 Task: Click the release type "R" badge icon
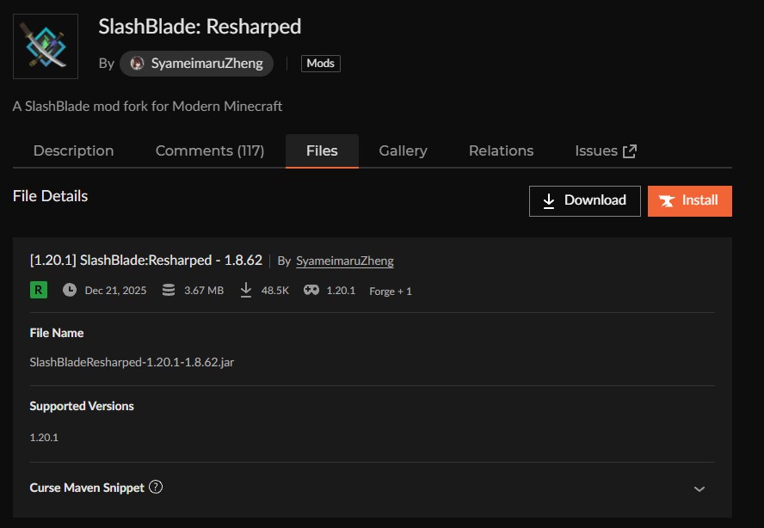[37, 290]
